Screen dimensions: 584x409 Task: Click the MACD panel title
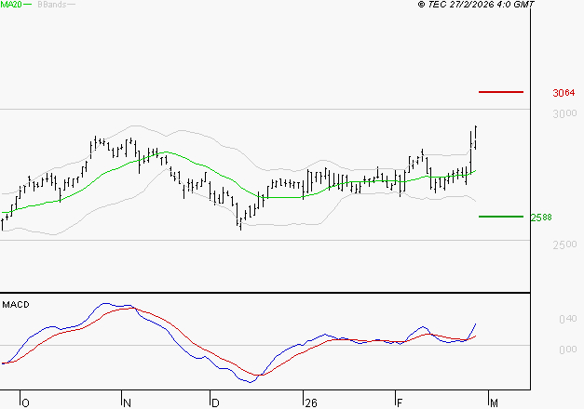coord(16,305)
